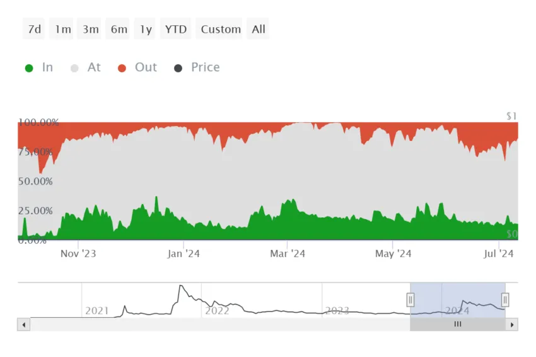Toggle the green In legend series
This screenshot has height=357, width=536.
tap(39, 67)
